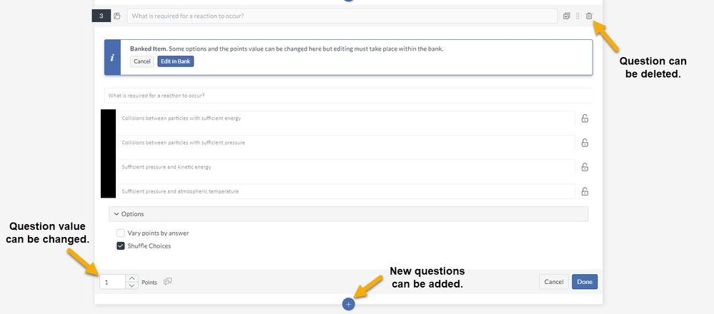714x314 pixels.
Task: Click the item bank icon beside number 3
Action: click(x=117, y=16)
